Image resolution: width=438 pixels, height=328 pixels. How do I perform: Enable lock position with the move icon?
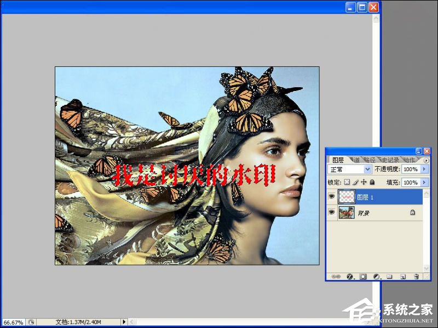point(364,182)
